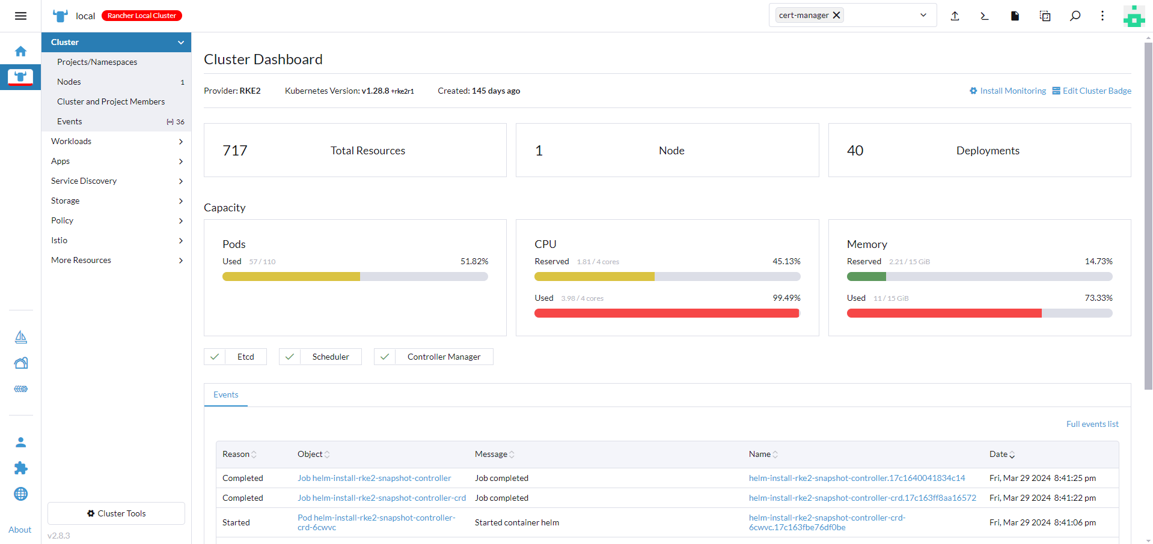Select Nodes in Cluster menu
1153x544 pixels.
[69, 82]
